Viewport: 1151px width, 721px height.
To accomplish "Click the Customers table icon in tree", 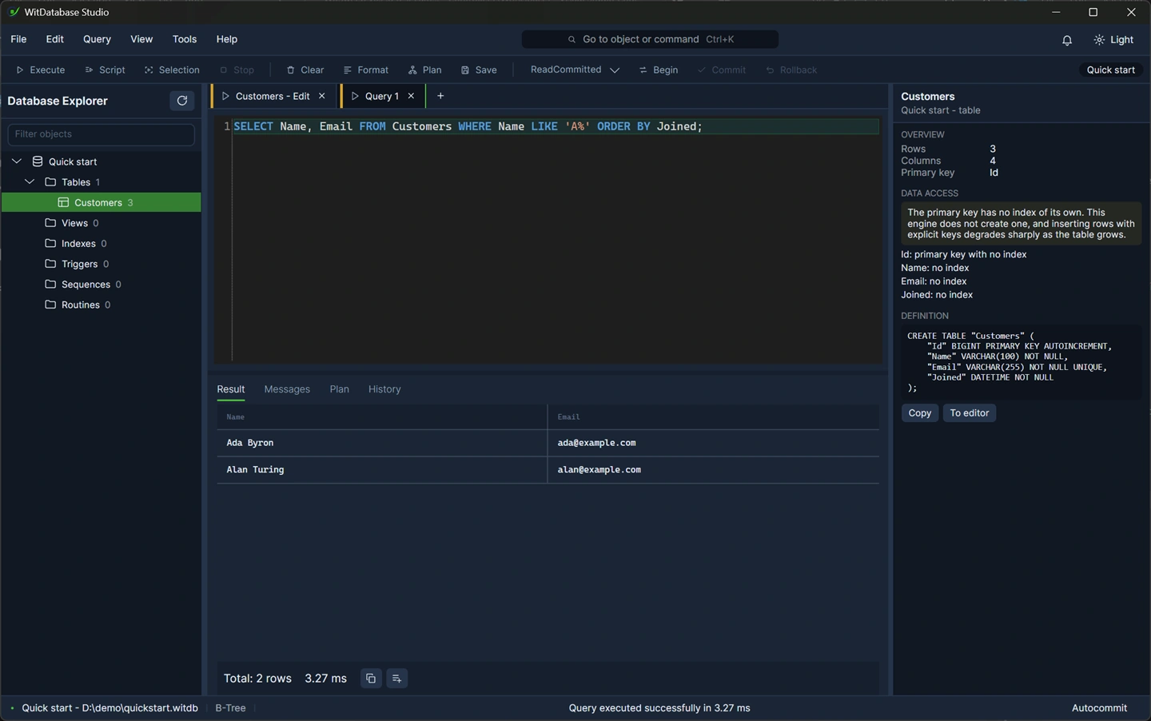I will pos(63,203).
